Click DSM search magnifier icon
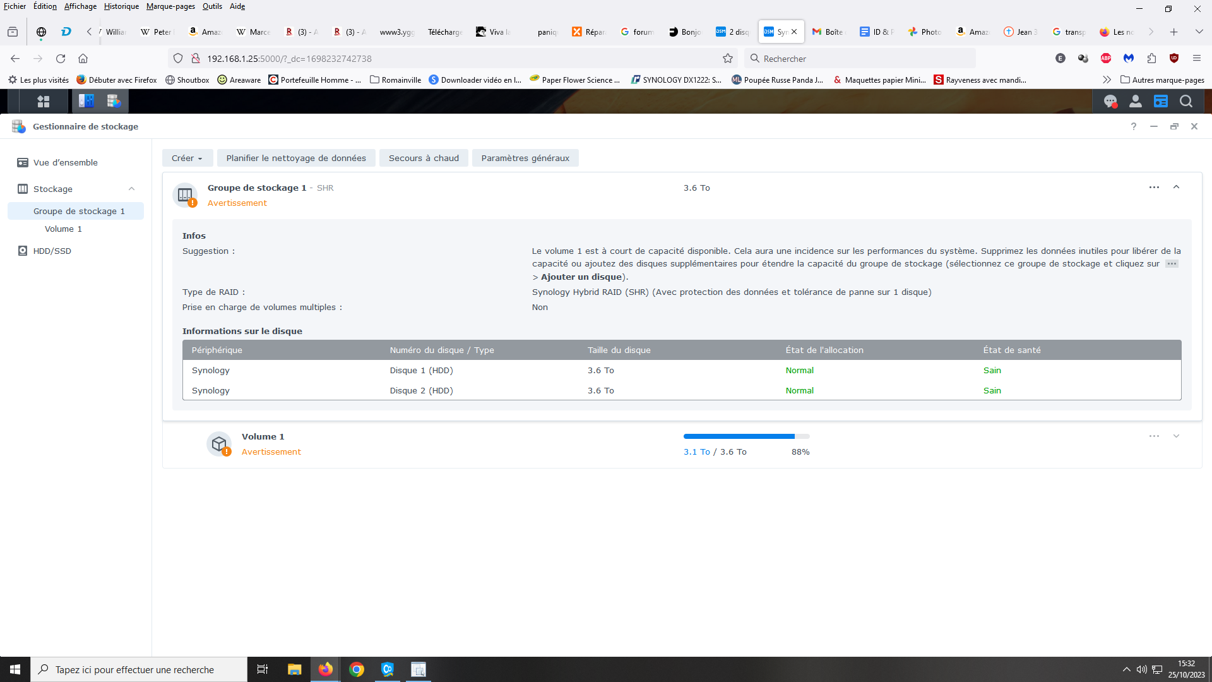Viewport: 1212px width, 682px height. click(x=1185, y=101)
